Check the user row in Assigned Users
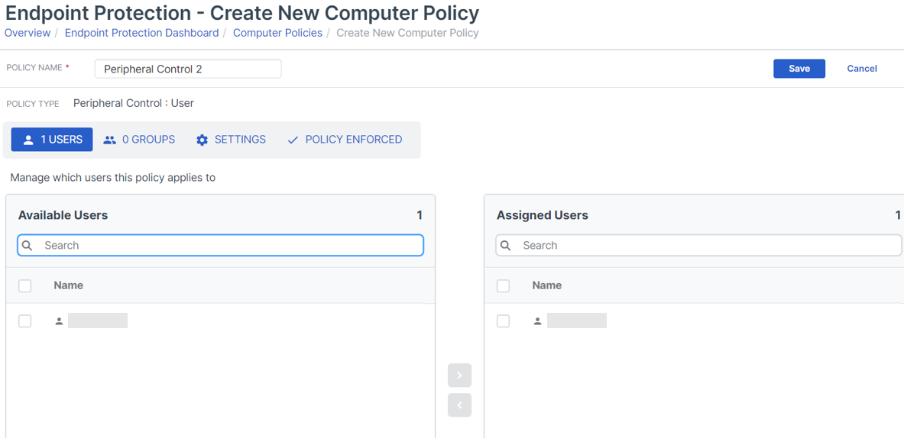904x438 pixels. click(503, 321)
